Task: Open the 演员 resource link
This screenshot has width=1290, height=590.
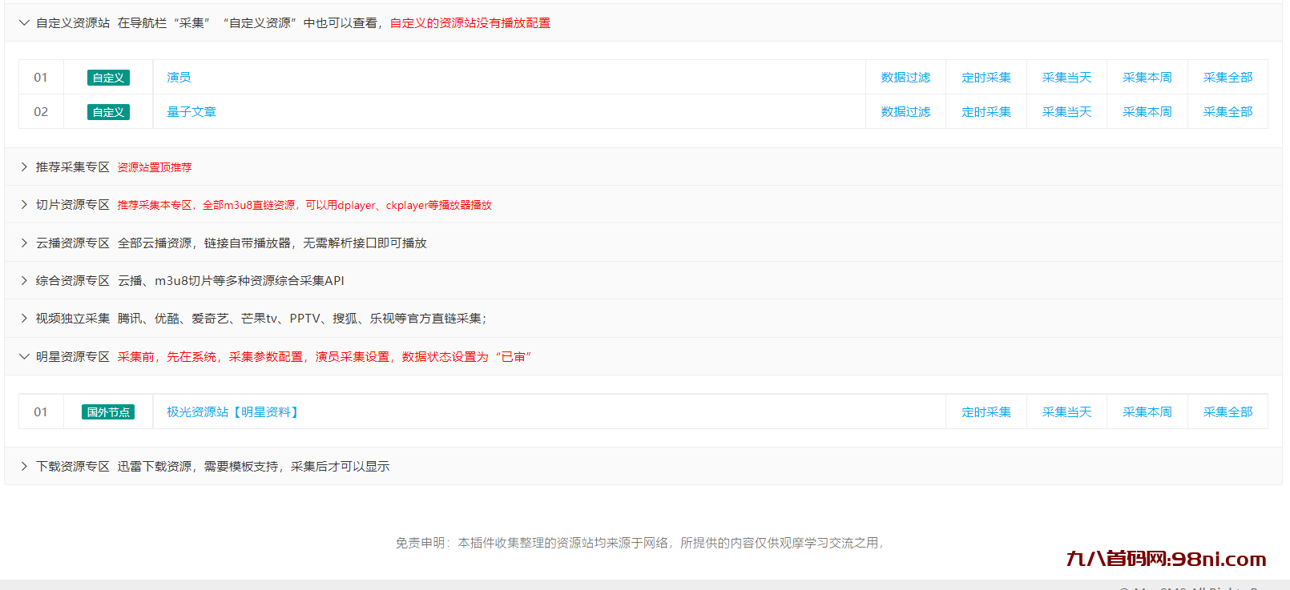Action: tap(179, 78)
